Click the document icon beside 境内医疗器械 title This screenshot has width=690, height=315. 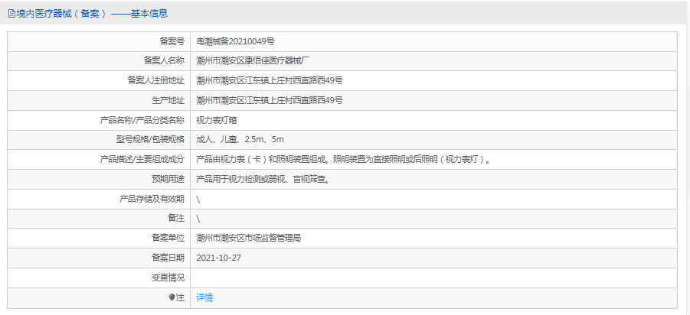tap(11, 14)
